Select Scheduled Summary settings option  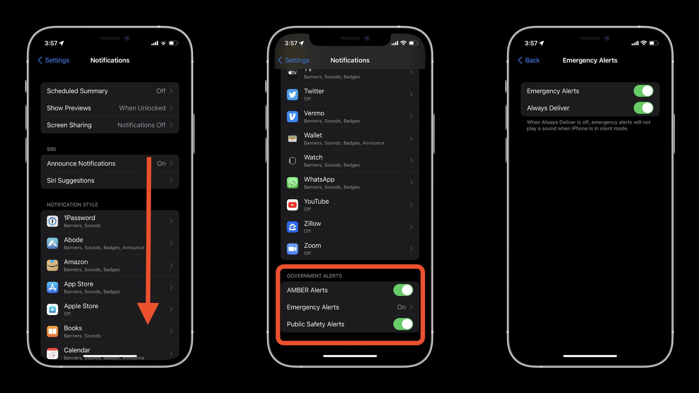tap(109, 91)
